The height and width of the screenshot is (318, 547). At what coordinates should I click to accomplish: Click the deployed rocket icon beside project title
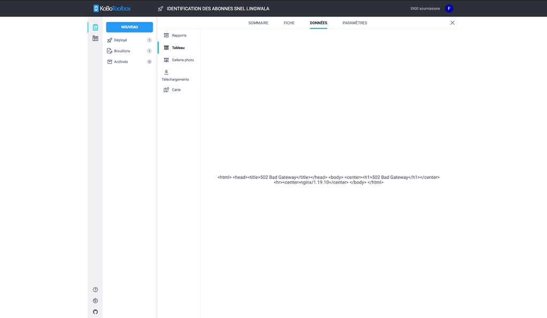160,9
